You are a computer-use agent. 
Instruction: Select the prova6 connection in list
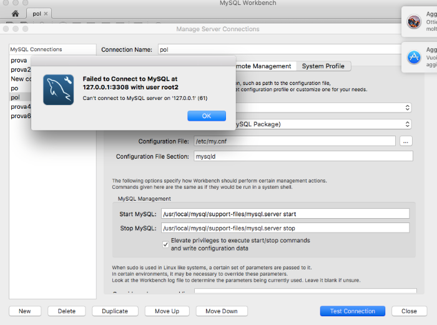[21, 116]
